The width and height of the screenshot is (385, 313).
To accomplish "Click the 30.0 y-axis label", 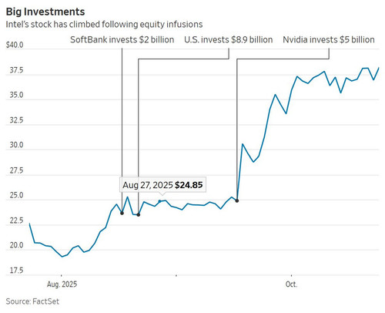I will click(x=16, y=145).
